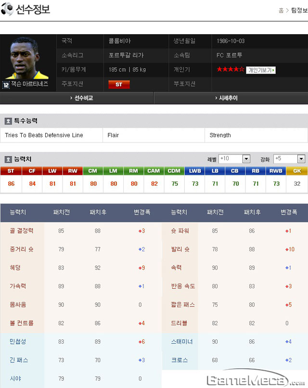This screenshot has width=308, height=388.
Task: Click the star skill rating icons
Action: pyautogui.click(x=231, y=69)
